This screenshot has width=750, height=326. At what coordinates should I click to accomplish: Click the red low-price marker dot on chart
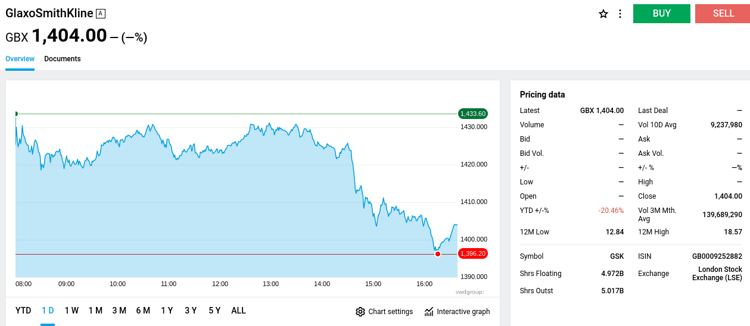tap(438, 254)
